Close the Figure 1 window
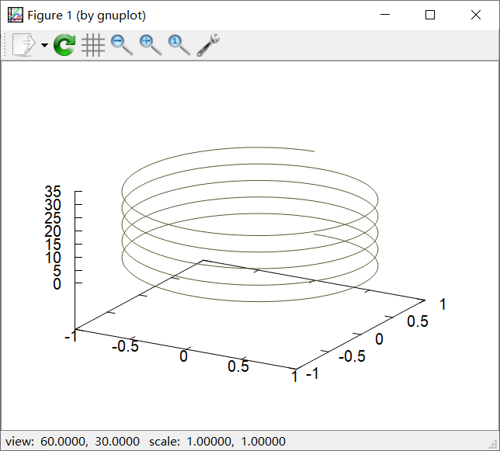The width and height of the screenshot is (500, 451). tap(476, 15)
